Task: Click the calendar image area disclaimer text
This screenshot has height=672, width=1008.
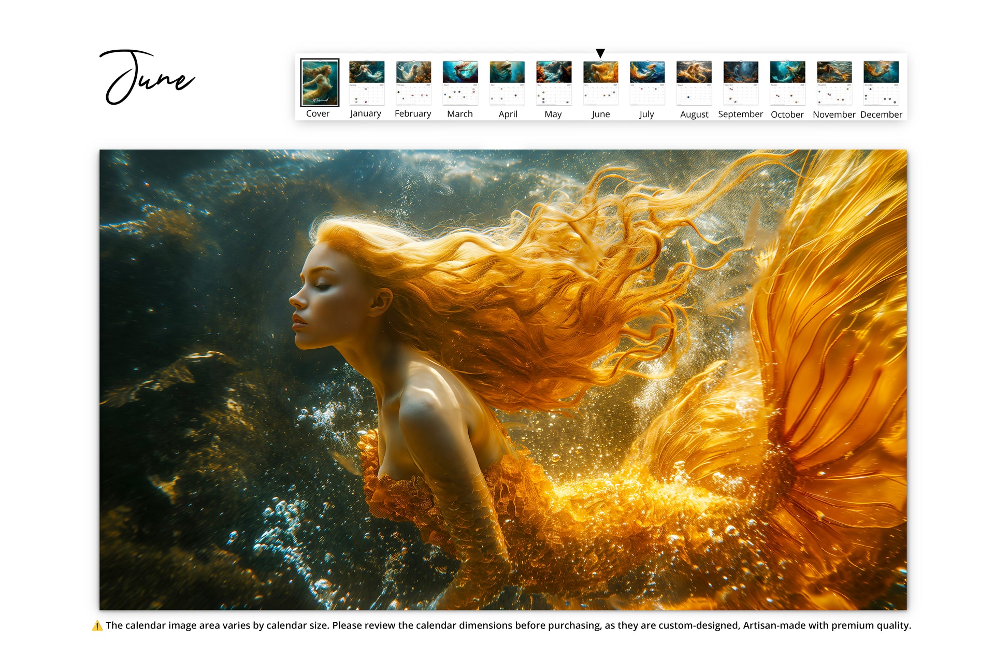Action: (x=508, y=625)
